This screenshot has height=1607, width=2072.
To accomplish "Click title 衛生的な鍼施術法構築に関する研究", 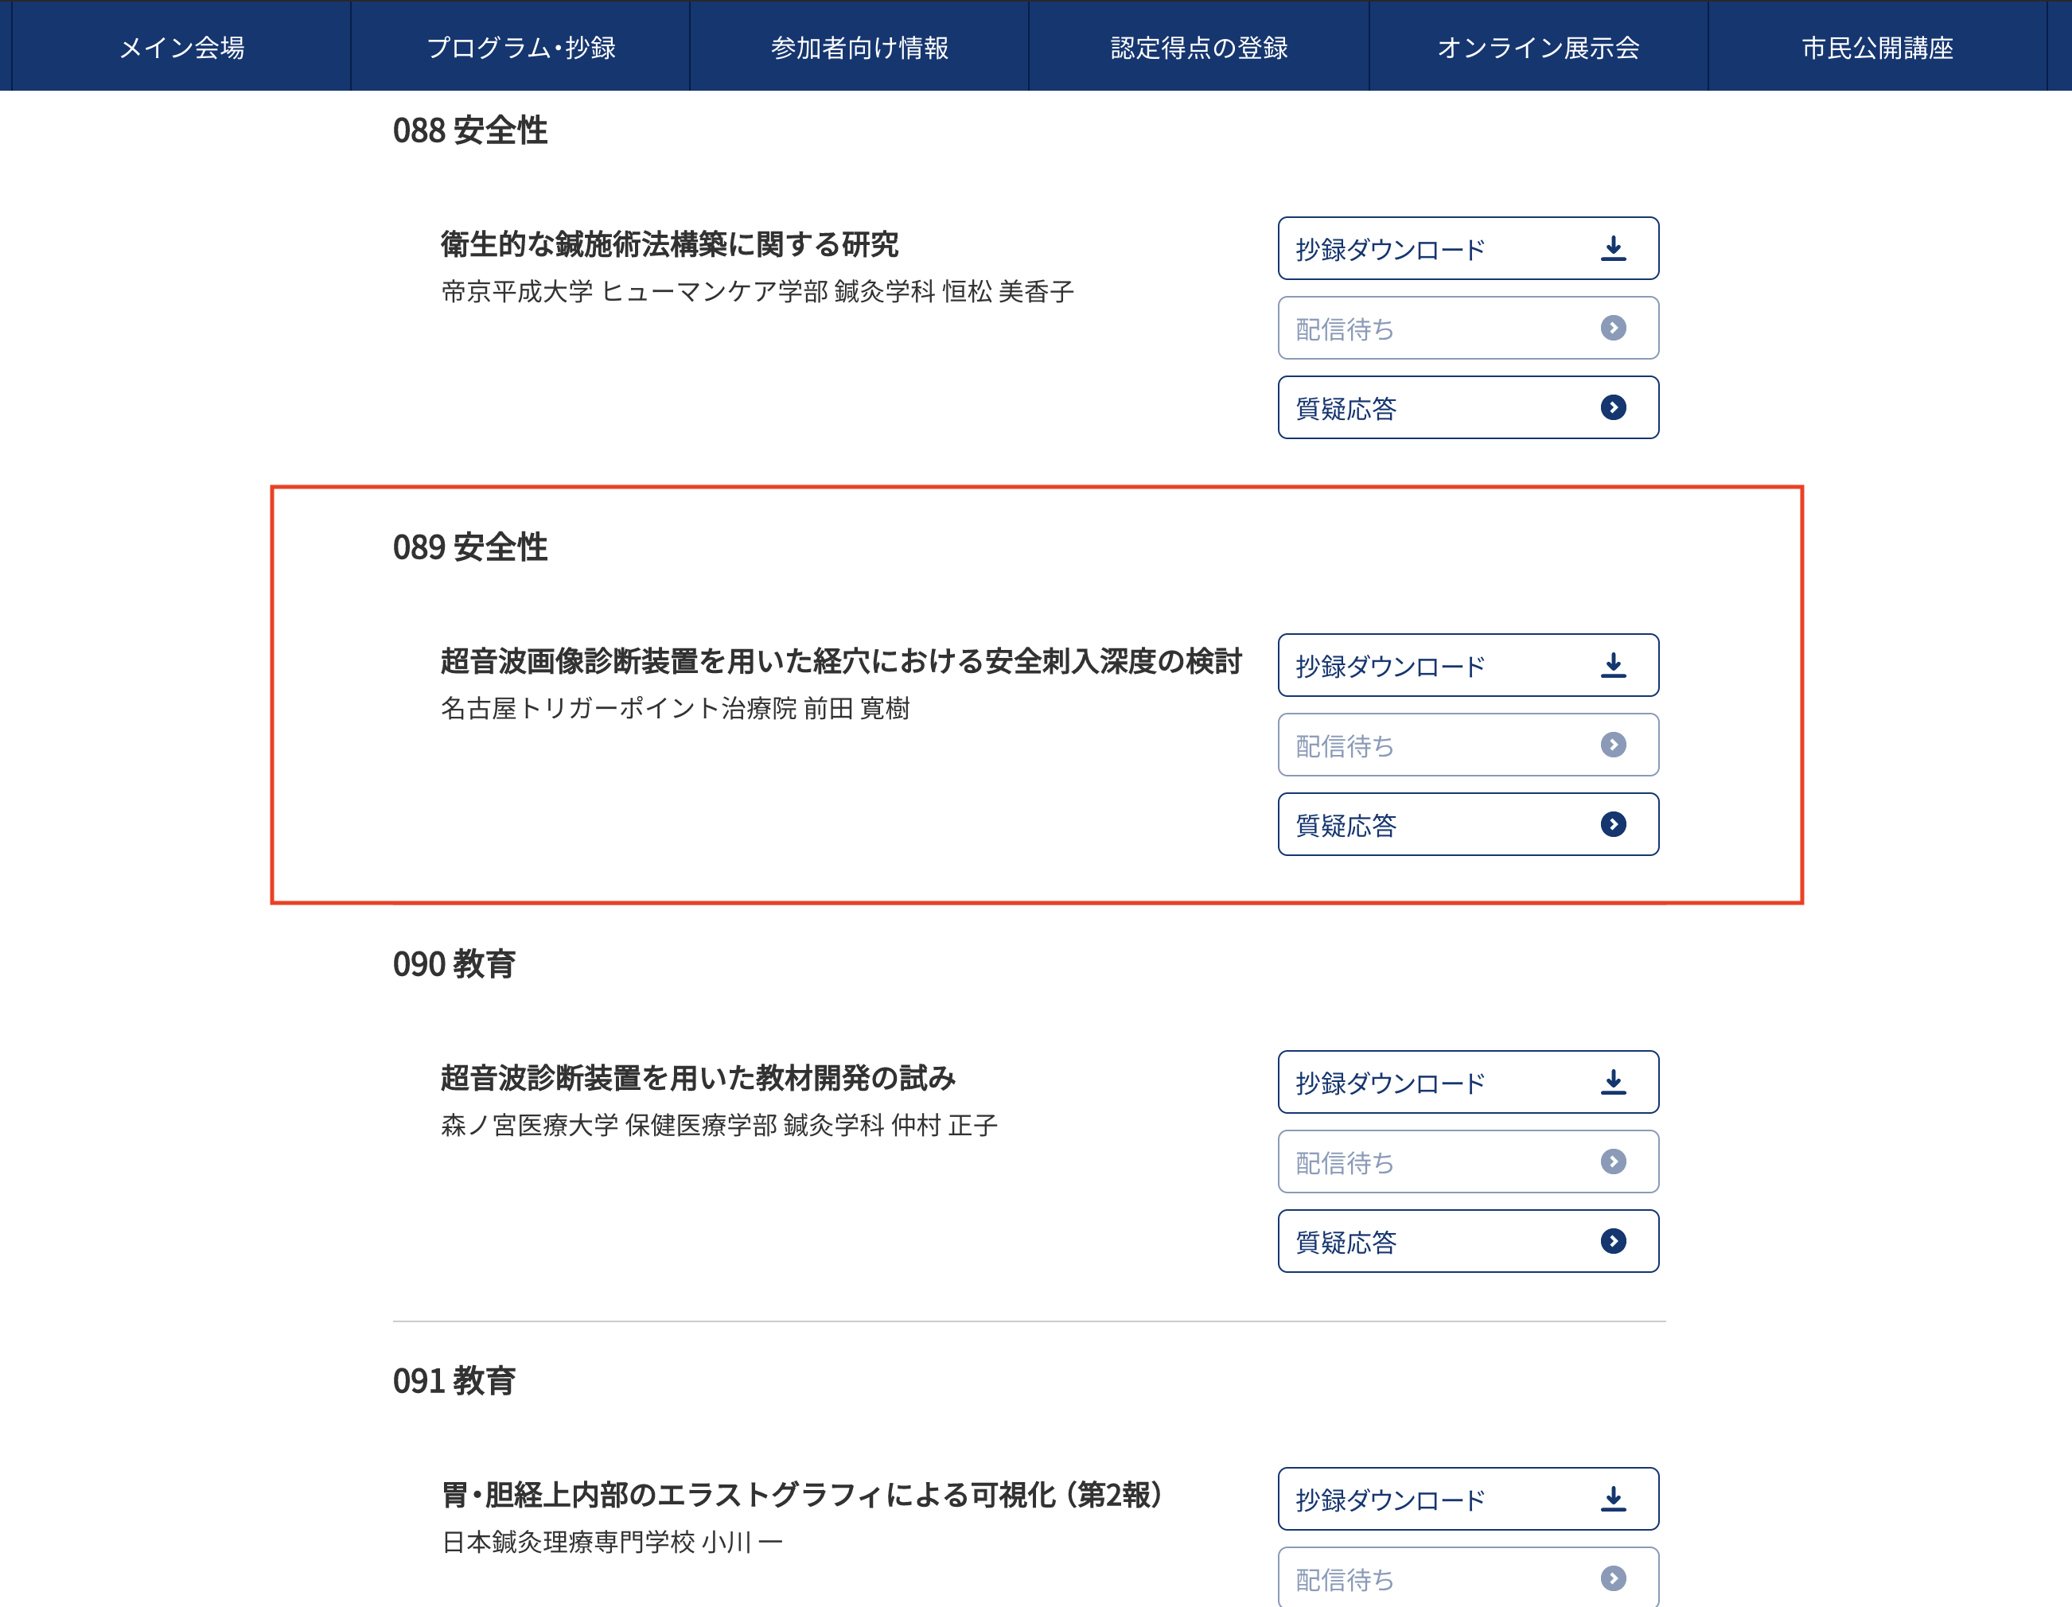I will point(669,245).
